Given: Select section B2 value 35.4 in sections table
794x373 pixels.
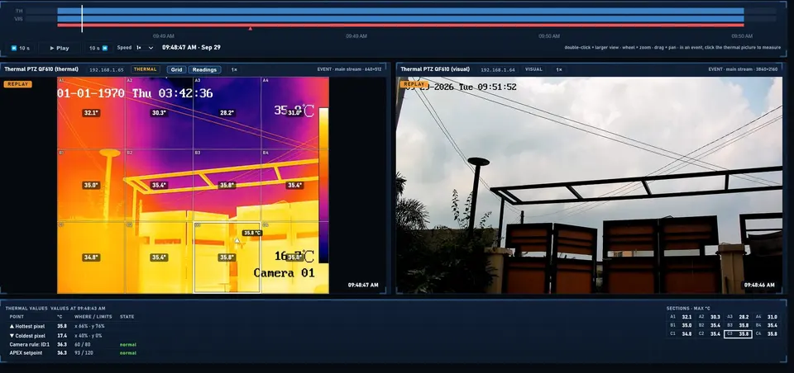Looking at the screenshot, I should click(709, 325).
